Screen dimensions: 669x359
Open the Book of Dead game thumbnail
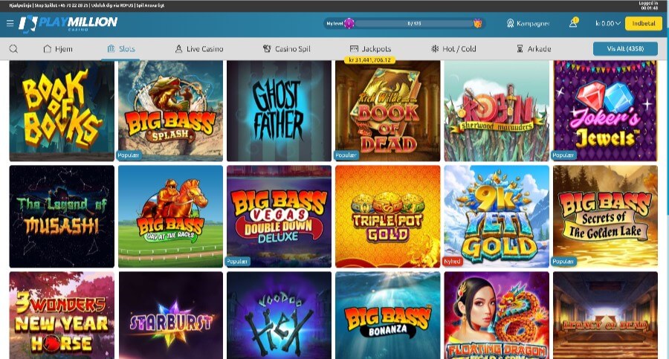pyautogui.click(x=387, y=111)
